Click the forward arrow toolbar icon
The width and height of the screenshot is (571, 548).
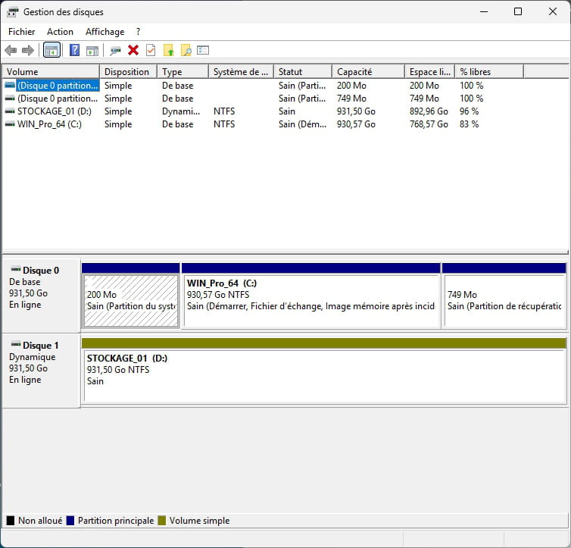pyautogui.click(x=28, y=51)
